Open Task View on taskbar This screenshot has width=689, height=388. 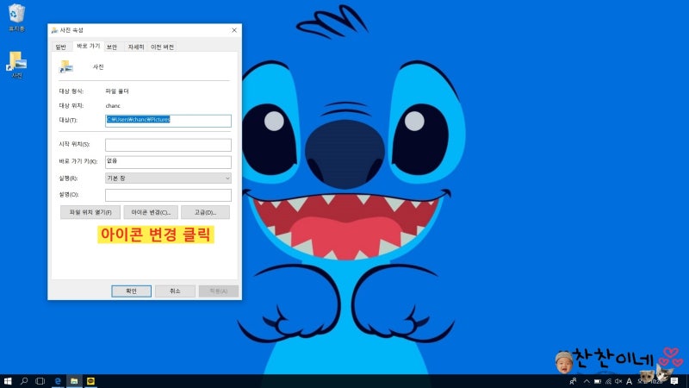[40, 381]
